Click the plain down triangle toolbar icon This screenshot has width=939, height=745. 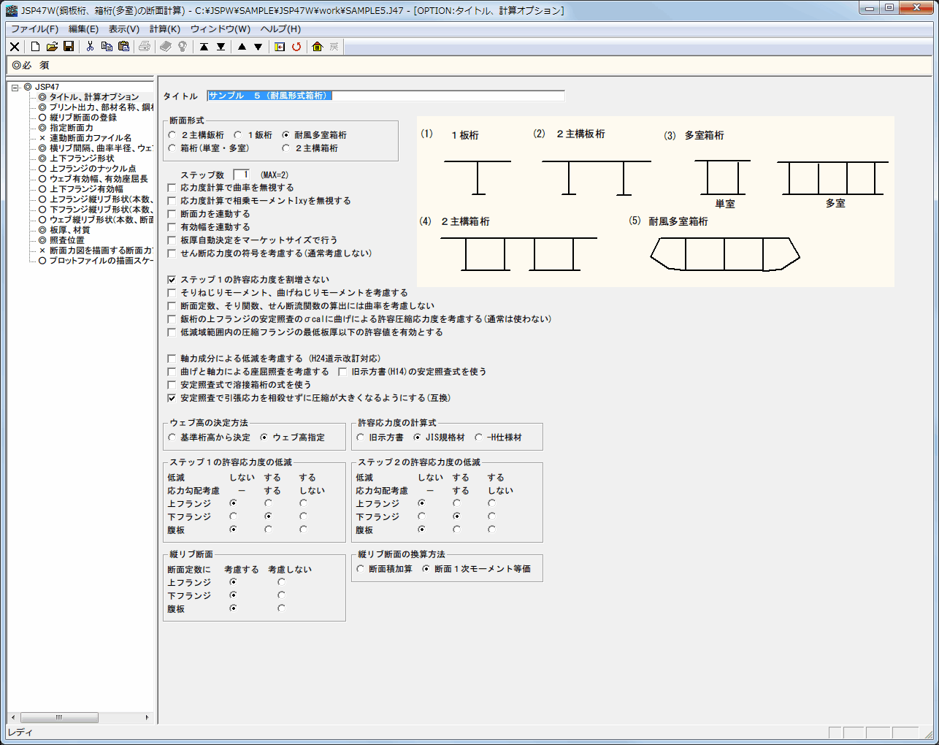258,47
